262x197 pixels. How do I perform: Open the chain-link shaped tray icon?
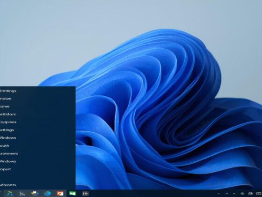[250, 194]
